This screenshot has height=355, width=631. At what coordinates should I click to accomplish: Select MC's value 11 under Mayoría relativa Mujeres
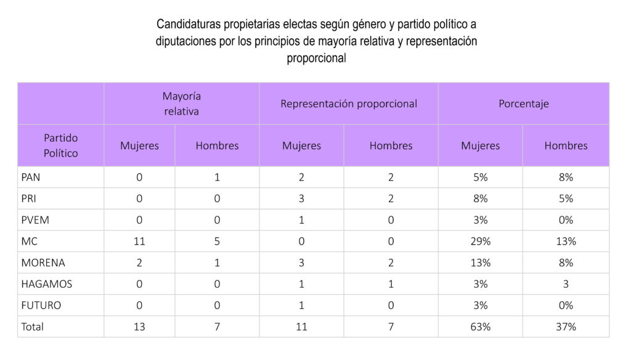139,241
